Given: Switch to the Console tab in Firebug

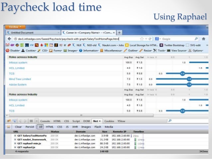Looking at the screenshot, I should [45, 121].
